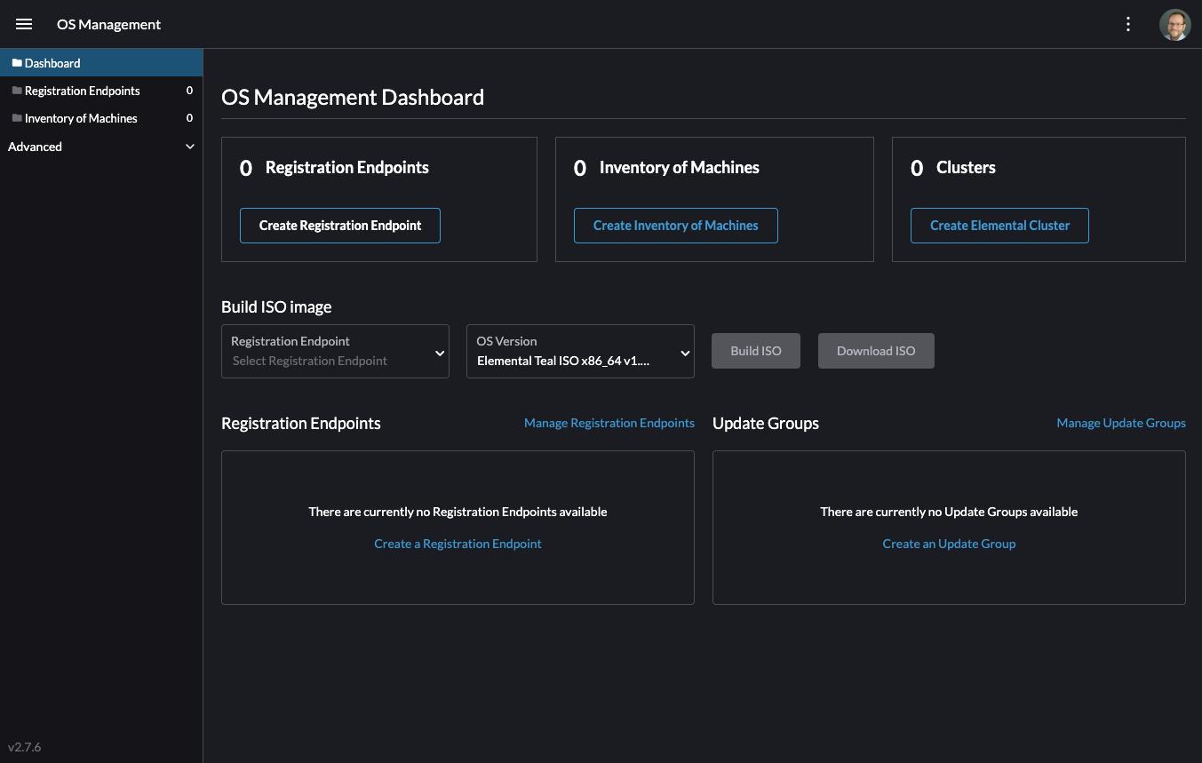Follow the Create a Registration Endpoint link
1202x763 pixels.
(458, 544)
